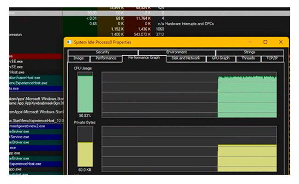This screenshot has height=184, width=299.
Task: Switch to the Performance tab
Action: [106, 58]
